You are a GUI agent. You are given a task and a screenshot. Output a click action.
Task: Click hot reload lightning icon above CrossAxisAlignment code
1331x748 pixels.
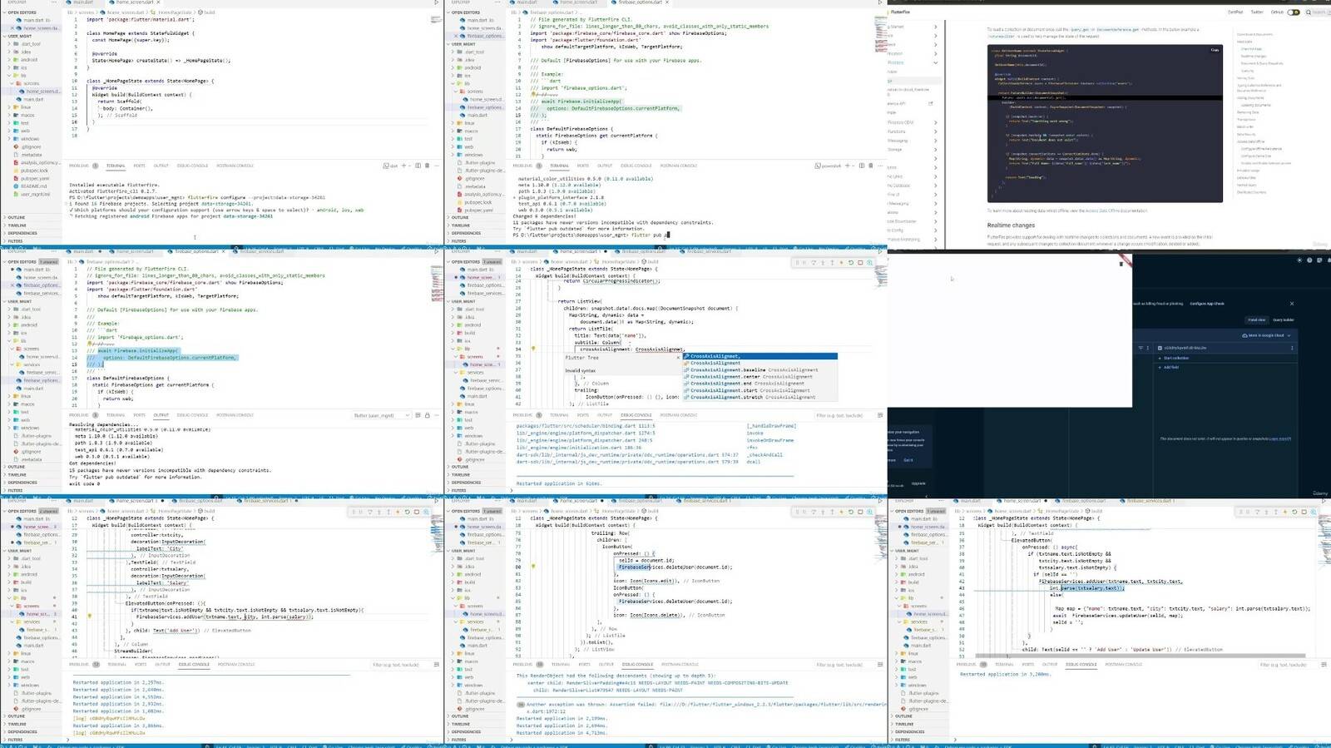(841, 262)
